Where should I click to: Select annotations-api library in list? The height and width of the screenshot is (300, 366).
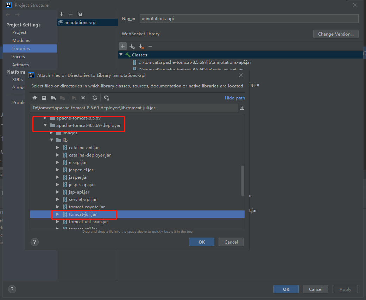[87, 23]
